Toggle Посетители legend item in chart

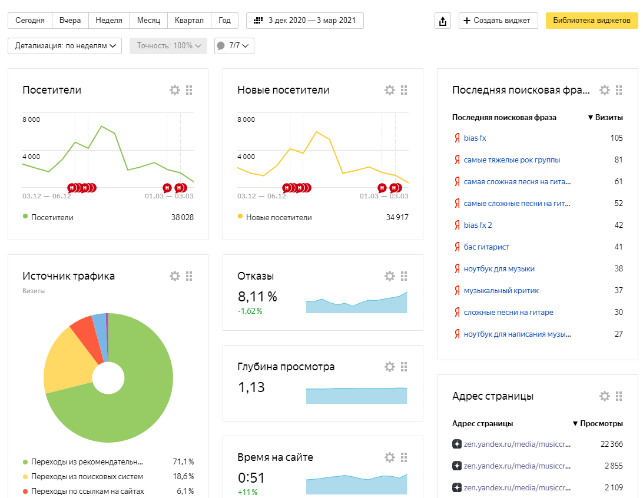(x=48, y=217)
